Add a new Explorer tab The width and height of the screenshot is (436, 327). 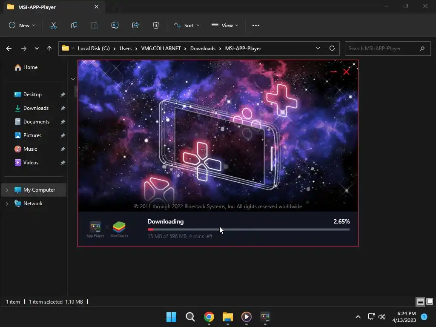click(116, 7)
